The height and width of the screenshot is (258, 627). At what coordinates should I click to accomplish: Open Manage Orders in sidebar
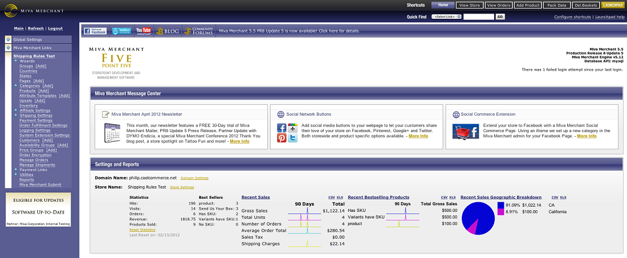pos(34,159)
